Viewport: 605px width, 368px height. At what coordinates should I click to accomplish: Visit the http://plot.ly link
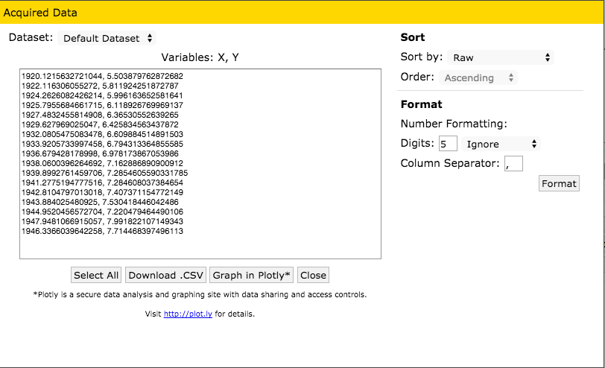pyautogui.click(x=188, y=314)
